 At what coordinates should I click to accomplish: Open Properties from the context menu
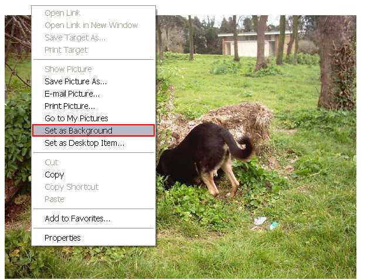click(93, 238)
